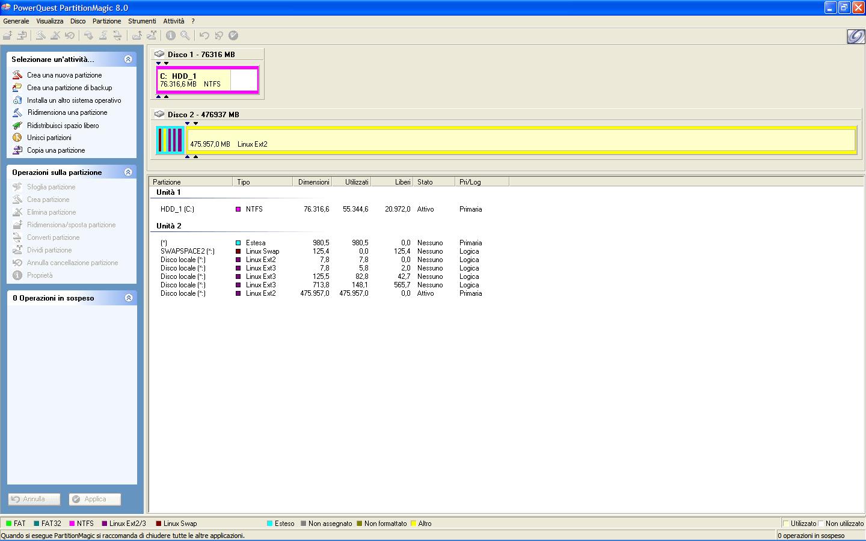The height and width of the screenshot is (541, 866).
Task: Collapse the Operazioni sulla partizione panel
Action: [128, 172]
